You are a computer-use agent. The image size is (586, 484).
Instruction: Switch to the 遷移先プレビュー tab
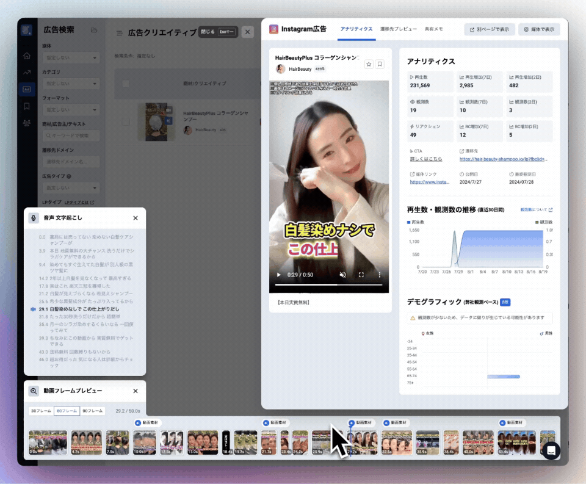pos(399,29)
